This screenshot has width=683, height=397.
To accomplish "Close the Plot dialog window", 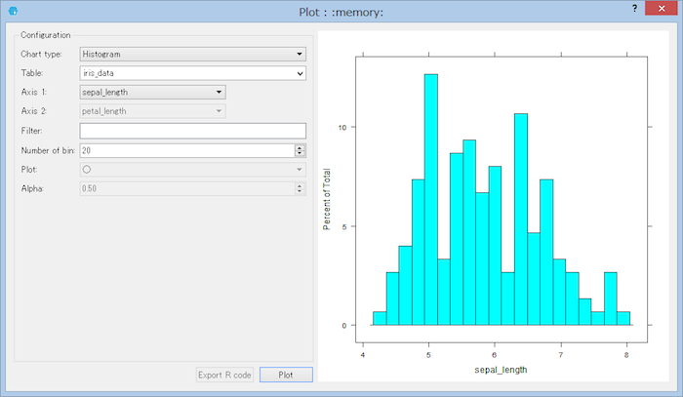I will 662,8.
